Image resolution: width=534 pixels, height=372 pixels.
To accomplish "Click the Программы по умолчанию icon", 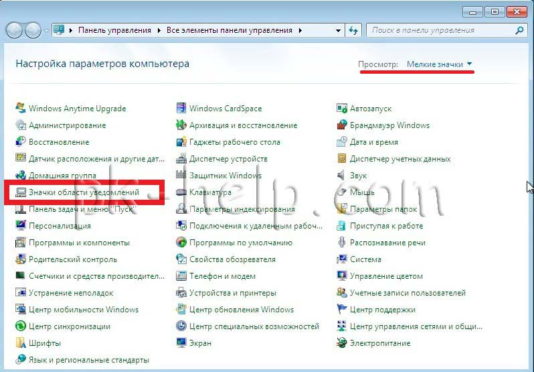I will tap(181, 243).
